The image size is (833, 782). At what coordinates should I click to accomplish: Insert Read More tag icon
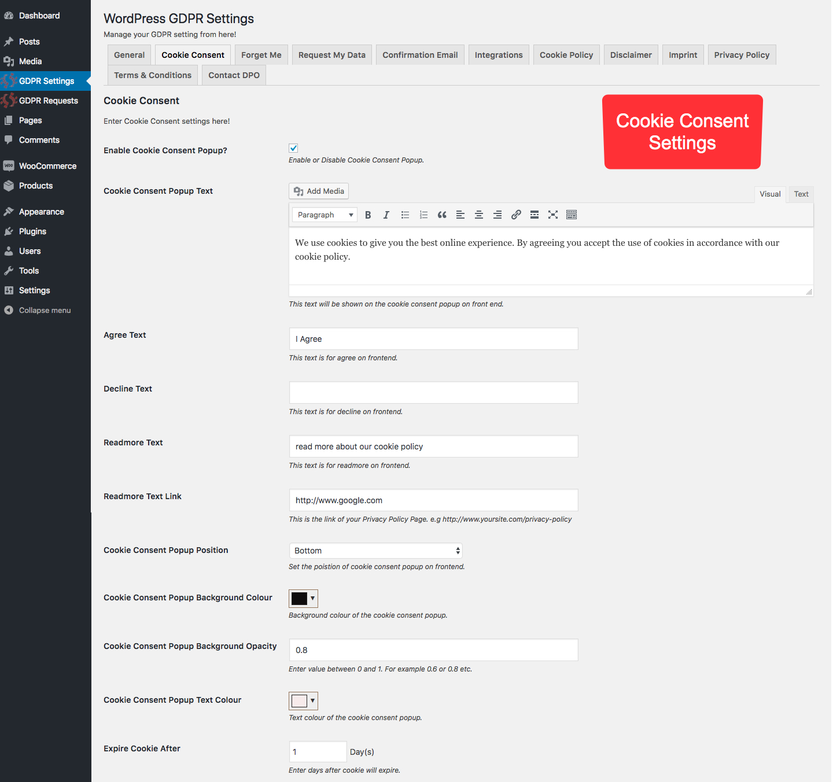click(535, 215)
